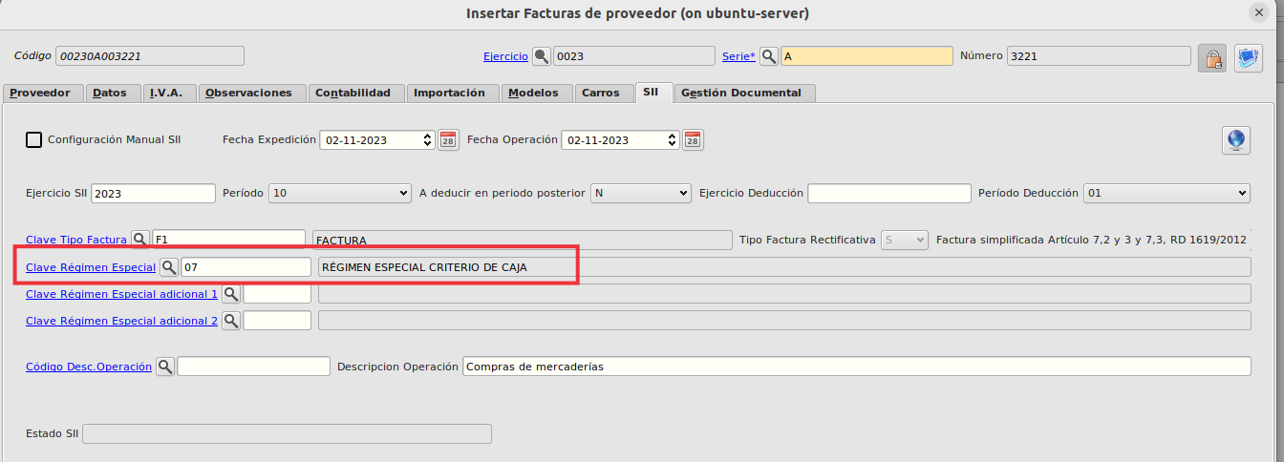Viewport: 1284px width, 462px height.
Task: Adjust Fecha Expedición date stepper arrows
Action: pyautogui.click(x=428, y=140)
